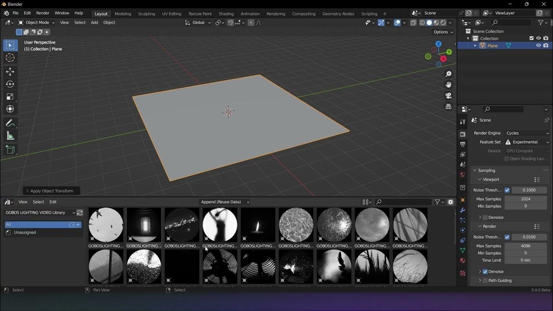This screenshot has height=311, width=553.
Task: Open the Material properties tab icon
Action: (x=463, y=260)
